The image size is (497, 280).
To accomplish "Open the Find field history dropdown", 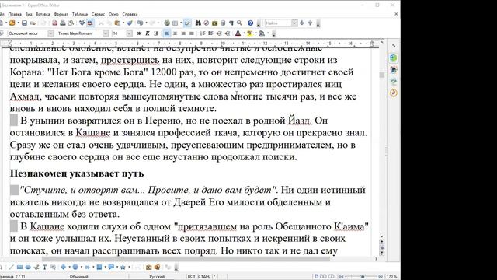I will pos(294,23).
